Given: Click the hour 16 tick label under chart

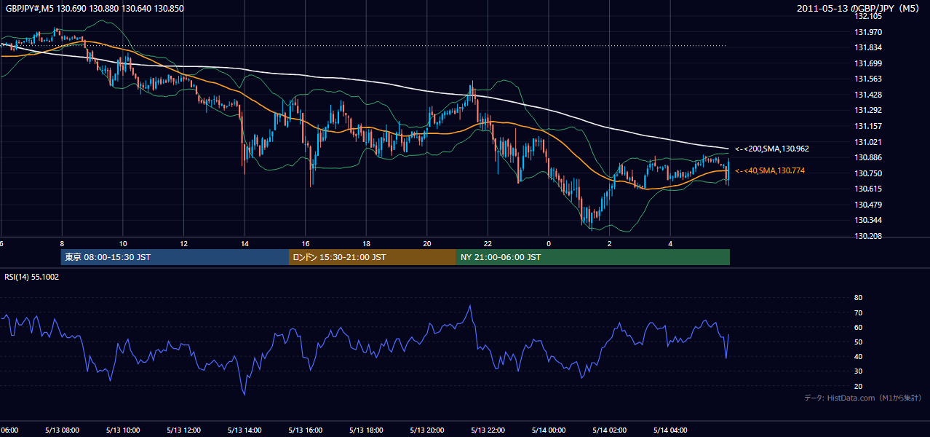Looking at the screenshot, I should pos(306,244).
